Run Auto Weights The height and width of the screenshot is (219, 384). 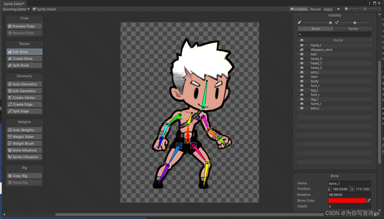point(24,130)
